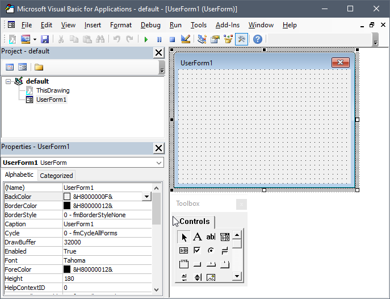Viewport: 390px width, 299px height.
Task: Open the Insert menu
Action: 93,25
